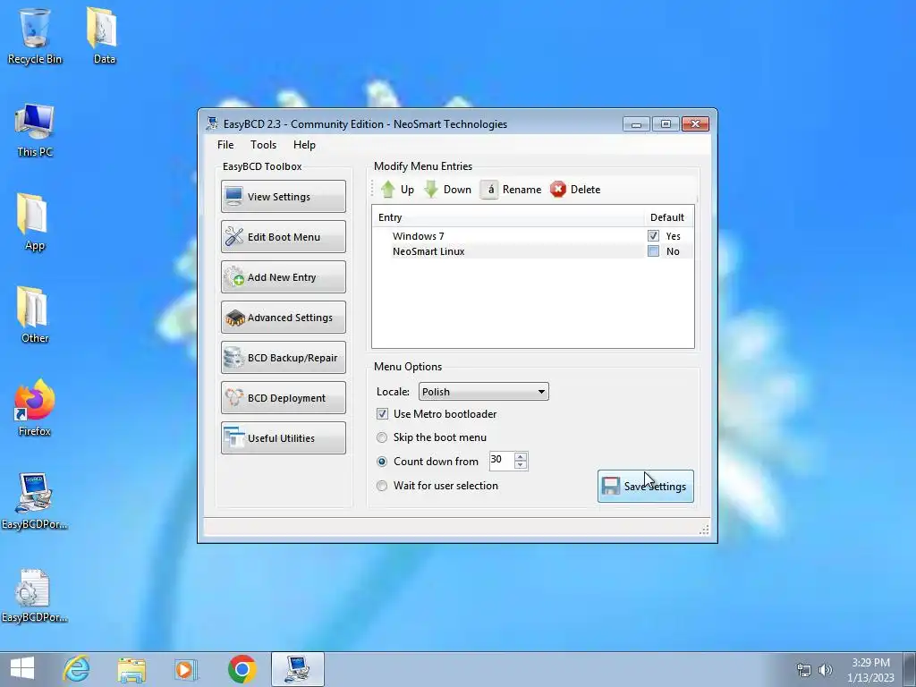Close the EasyBCD window
The image size is (916, 687).
(695, 123)
